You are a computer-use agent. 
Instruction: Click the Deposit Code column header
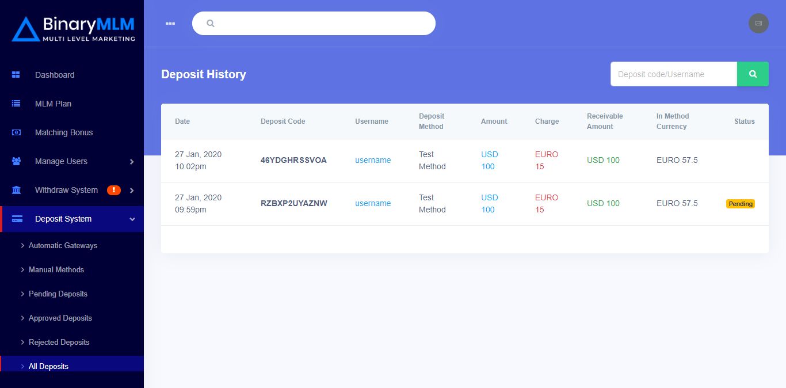click(x=283, y=121)
